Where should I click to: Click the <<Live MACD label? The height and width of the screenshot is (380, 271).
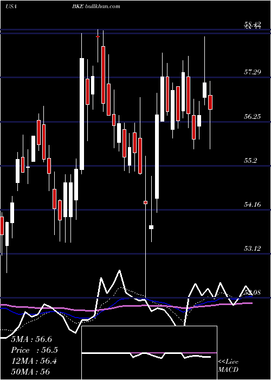[228, 366]
